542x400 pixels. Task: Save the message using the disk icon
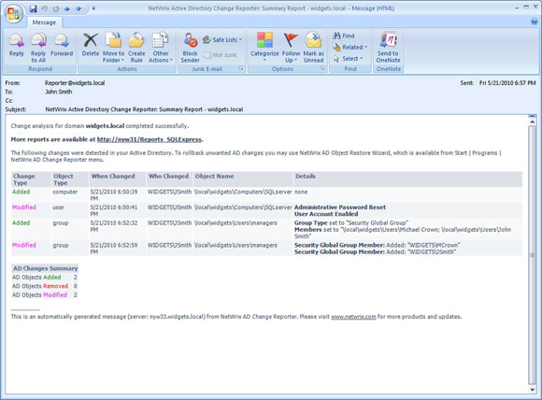[33, 8]
